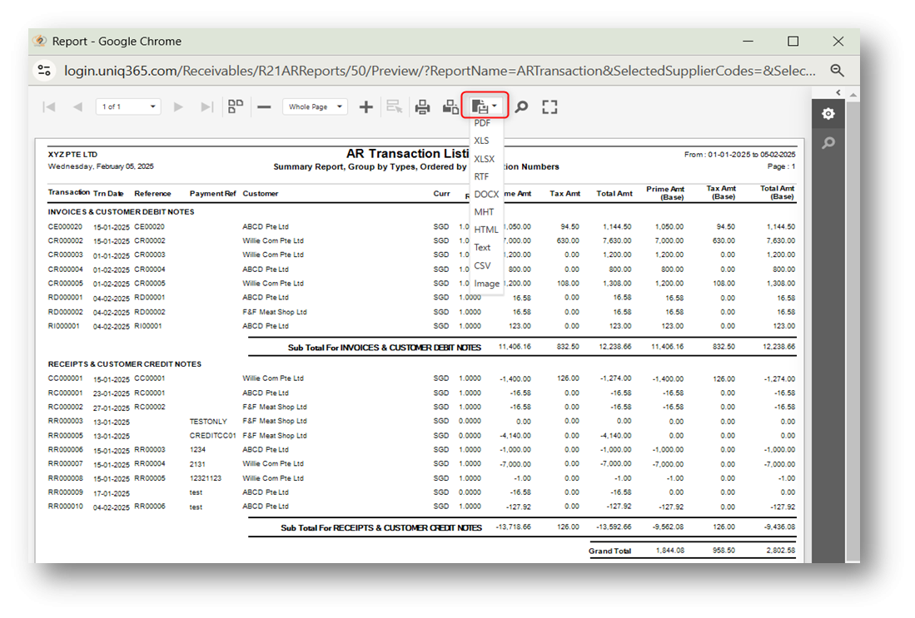Click the Chrome site info icon

tap(44, 71)
